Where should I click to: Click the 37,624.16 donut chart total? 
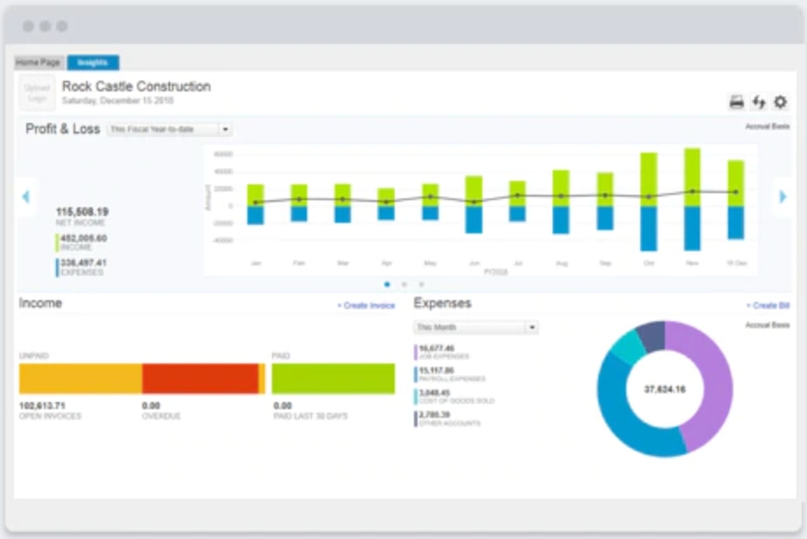click(x=665, y=390)
